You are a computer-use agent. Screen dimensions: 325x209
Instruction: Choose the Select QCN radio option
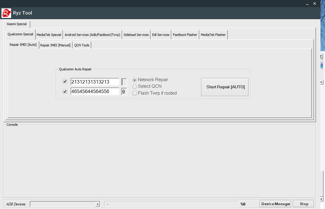click(x=134, y=87)
